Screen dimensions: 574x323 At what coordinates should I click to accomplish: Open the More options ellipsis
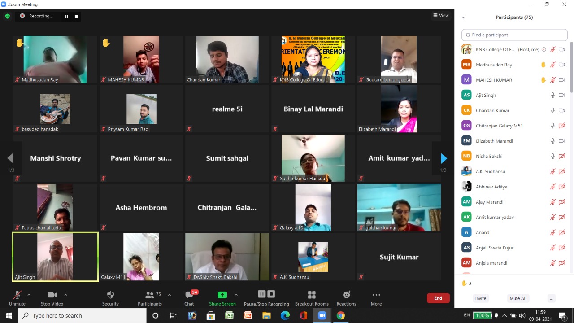click(376, 295)
